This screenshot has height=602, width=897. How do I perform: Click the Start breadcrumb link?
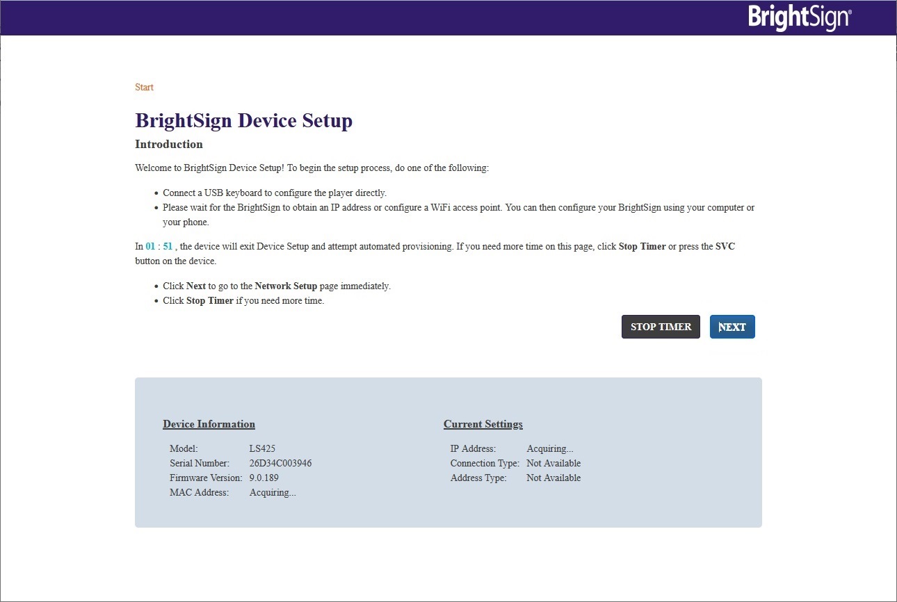[x=144, y=87]
